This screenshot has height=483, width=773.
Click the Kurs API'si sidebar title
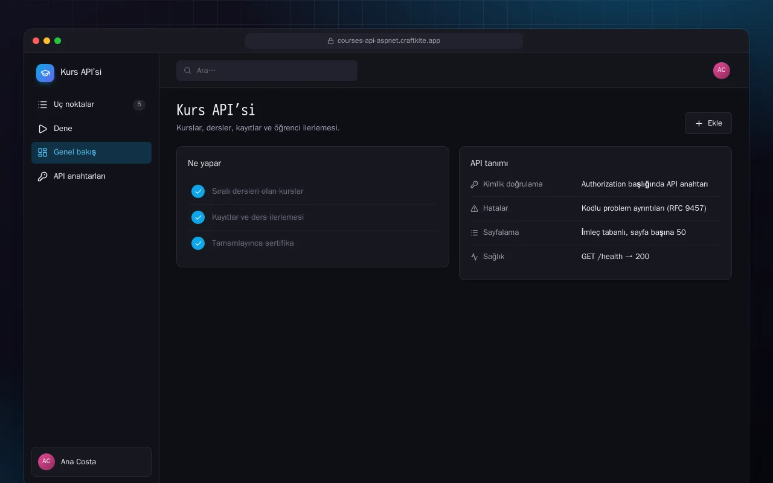(x=81, y=72)
